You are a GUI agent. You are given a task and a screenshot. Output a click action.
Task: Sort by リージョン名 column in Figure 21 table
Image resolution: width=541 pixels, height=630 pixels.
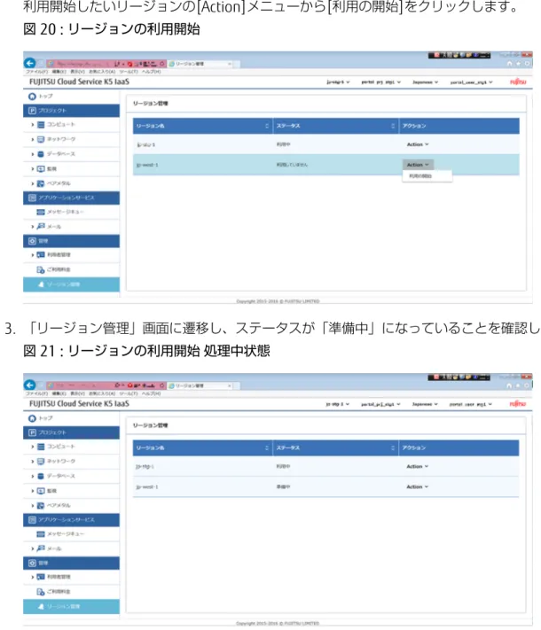tap(267, 447)
